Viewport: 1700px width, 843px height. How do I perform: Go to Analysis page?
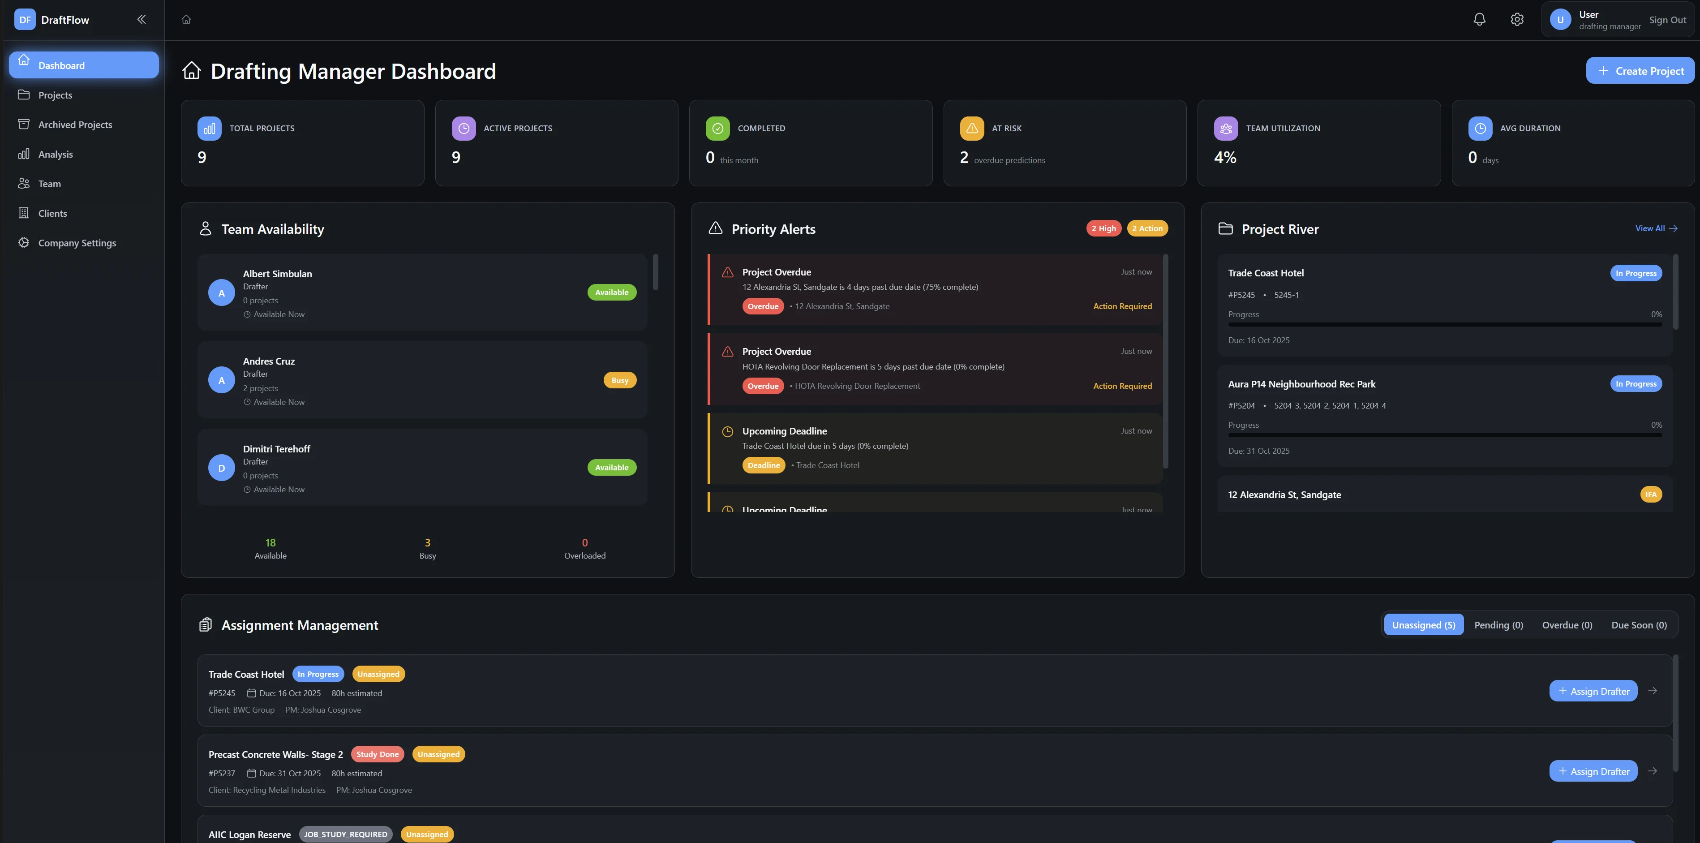(56, 155)
